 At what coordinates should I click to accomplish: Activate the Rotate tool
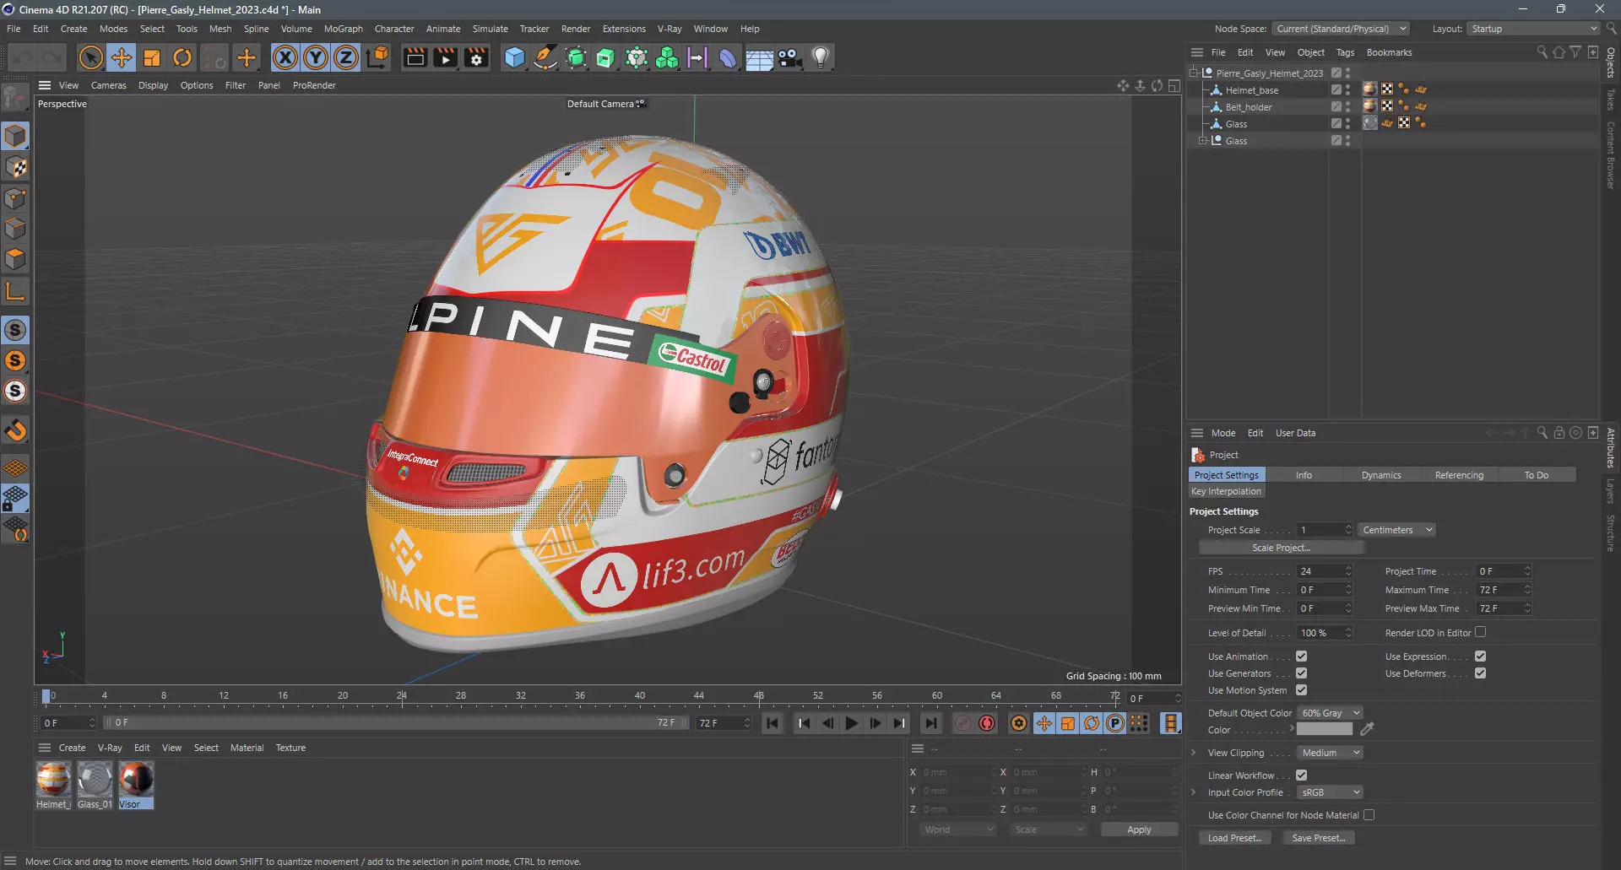pos(182,57)
